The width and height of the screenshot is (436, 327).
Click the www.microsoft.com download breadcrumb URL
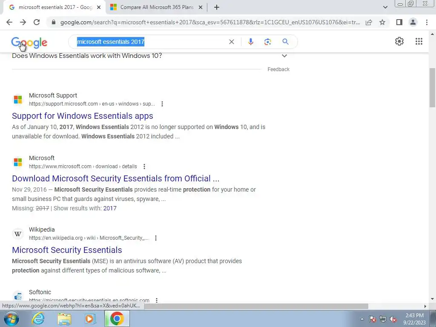tap(83, 166)
